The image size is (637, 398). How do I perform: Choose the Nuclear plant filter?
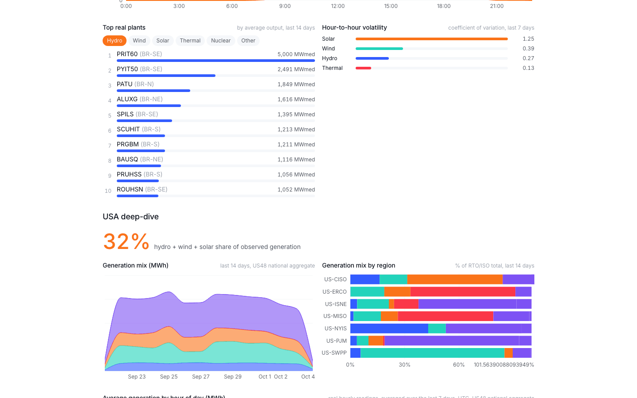point(221,41)
